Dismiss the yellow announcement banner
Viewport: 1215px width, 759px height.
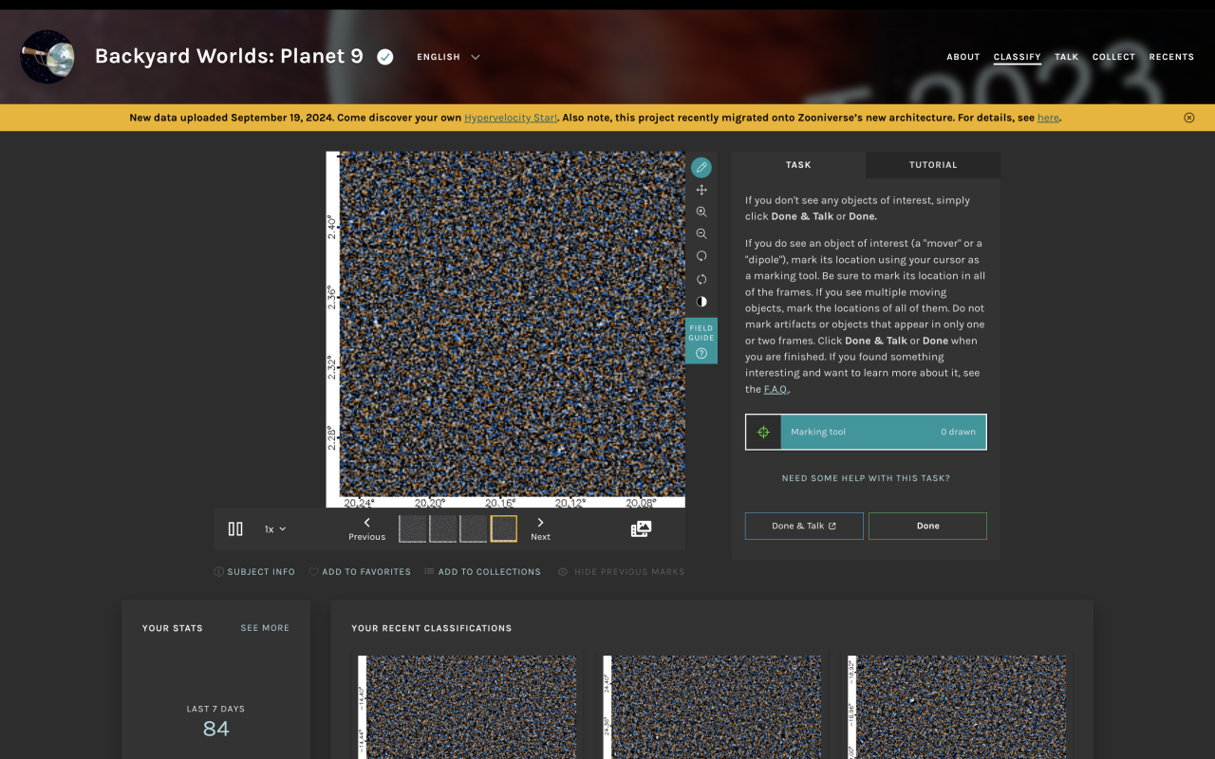pos(1188,118)
